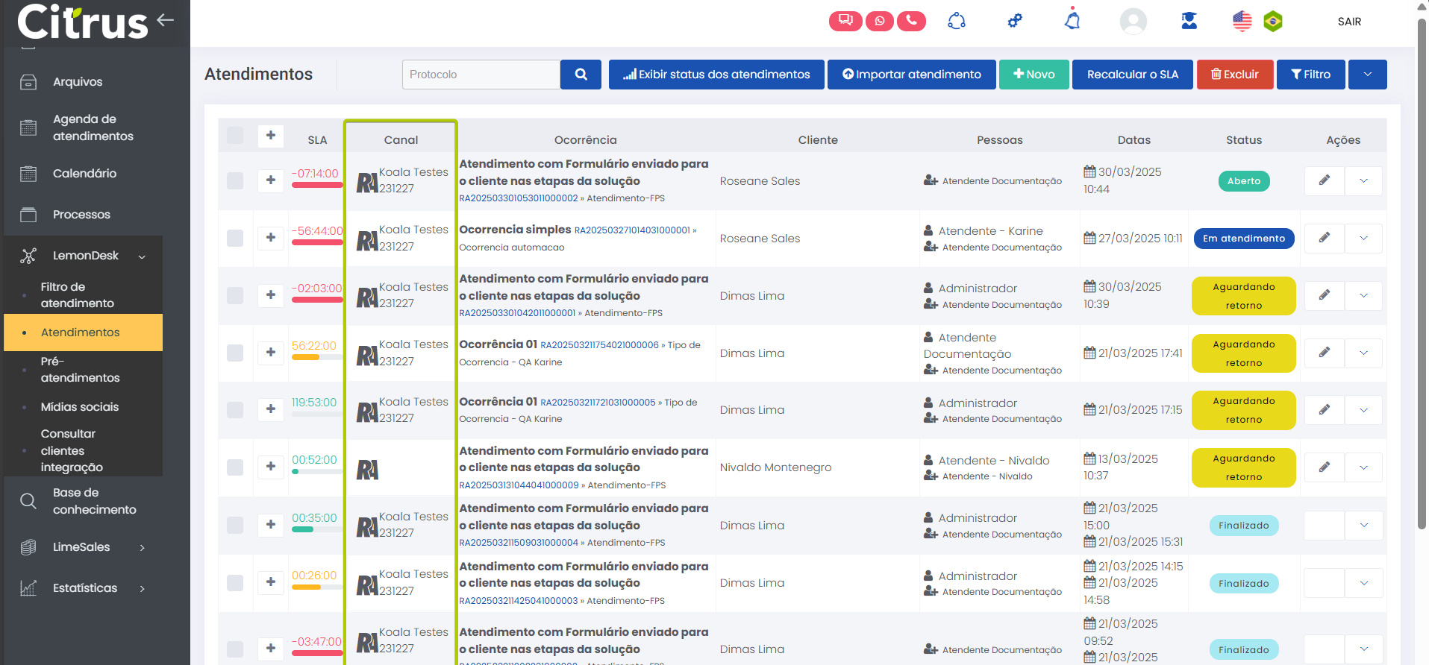Open the red WhatsApp icon
The height and width of the screenshot is (665, 1429).
(879, 21)
